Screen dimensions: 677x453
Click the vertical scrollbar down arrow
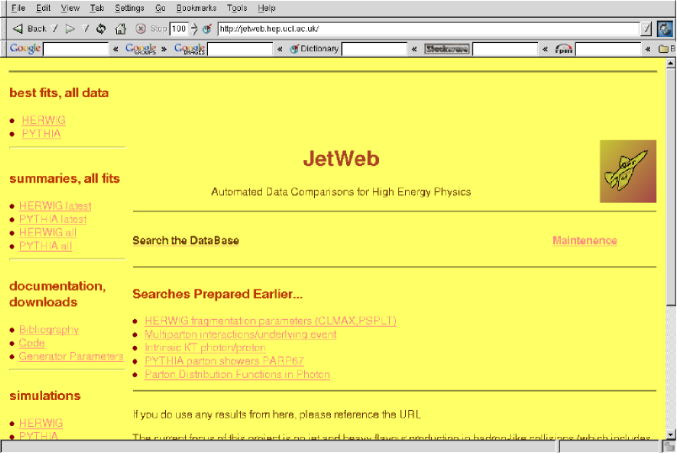click(x=670, y=434)
